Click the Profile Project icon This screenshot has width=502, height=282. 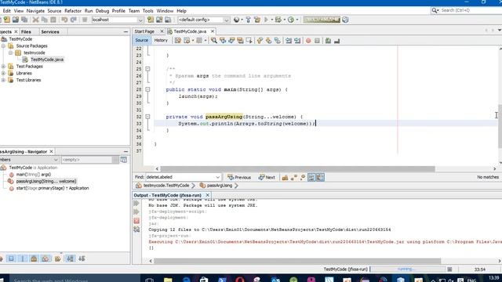tap(291, 20)
